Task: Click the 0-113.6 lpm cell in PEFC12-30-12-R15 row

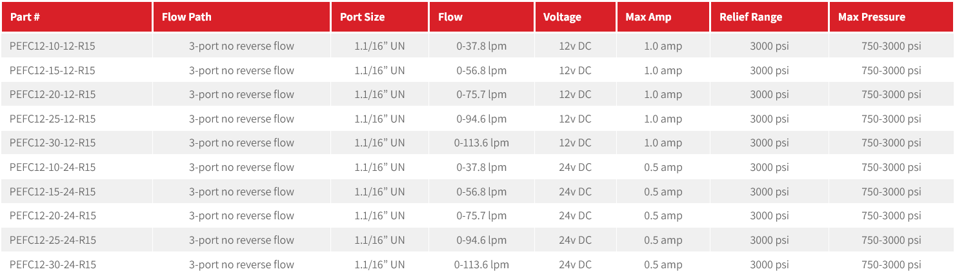Action: (481, 143)
